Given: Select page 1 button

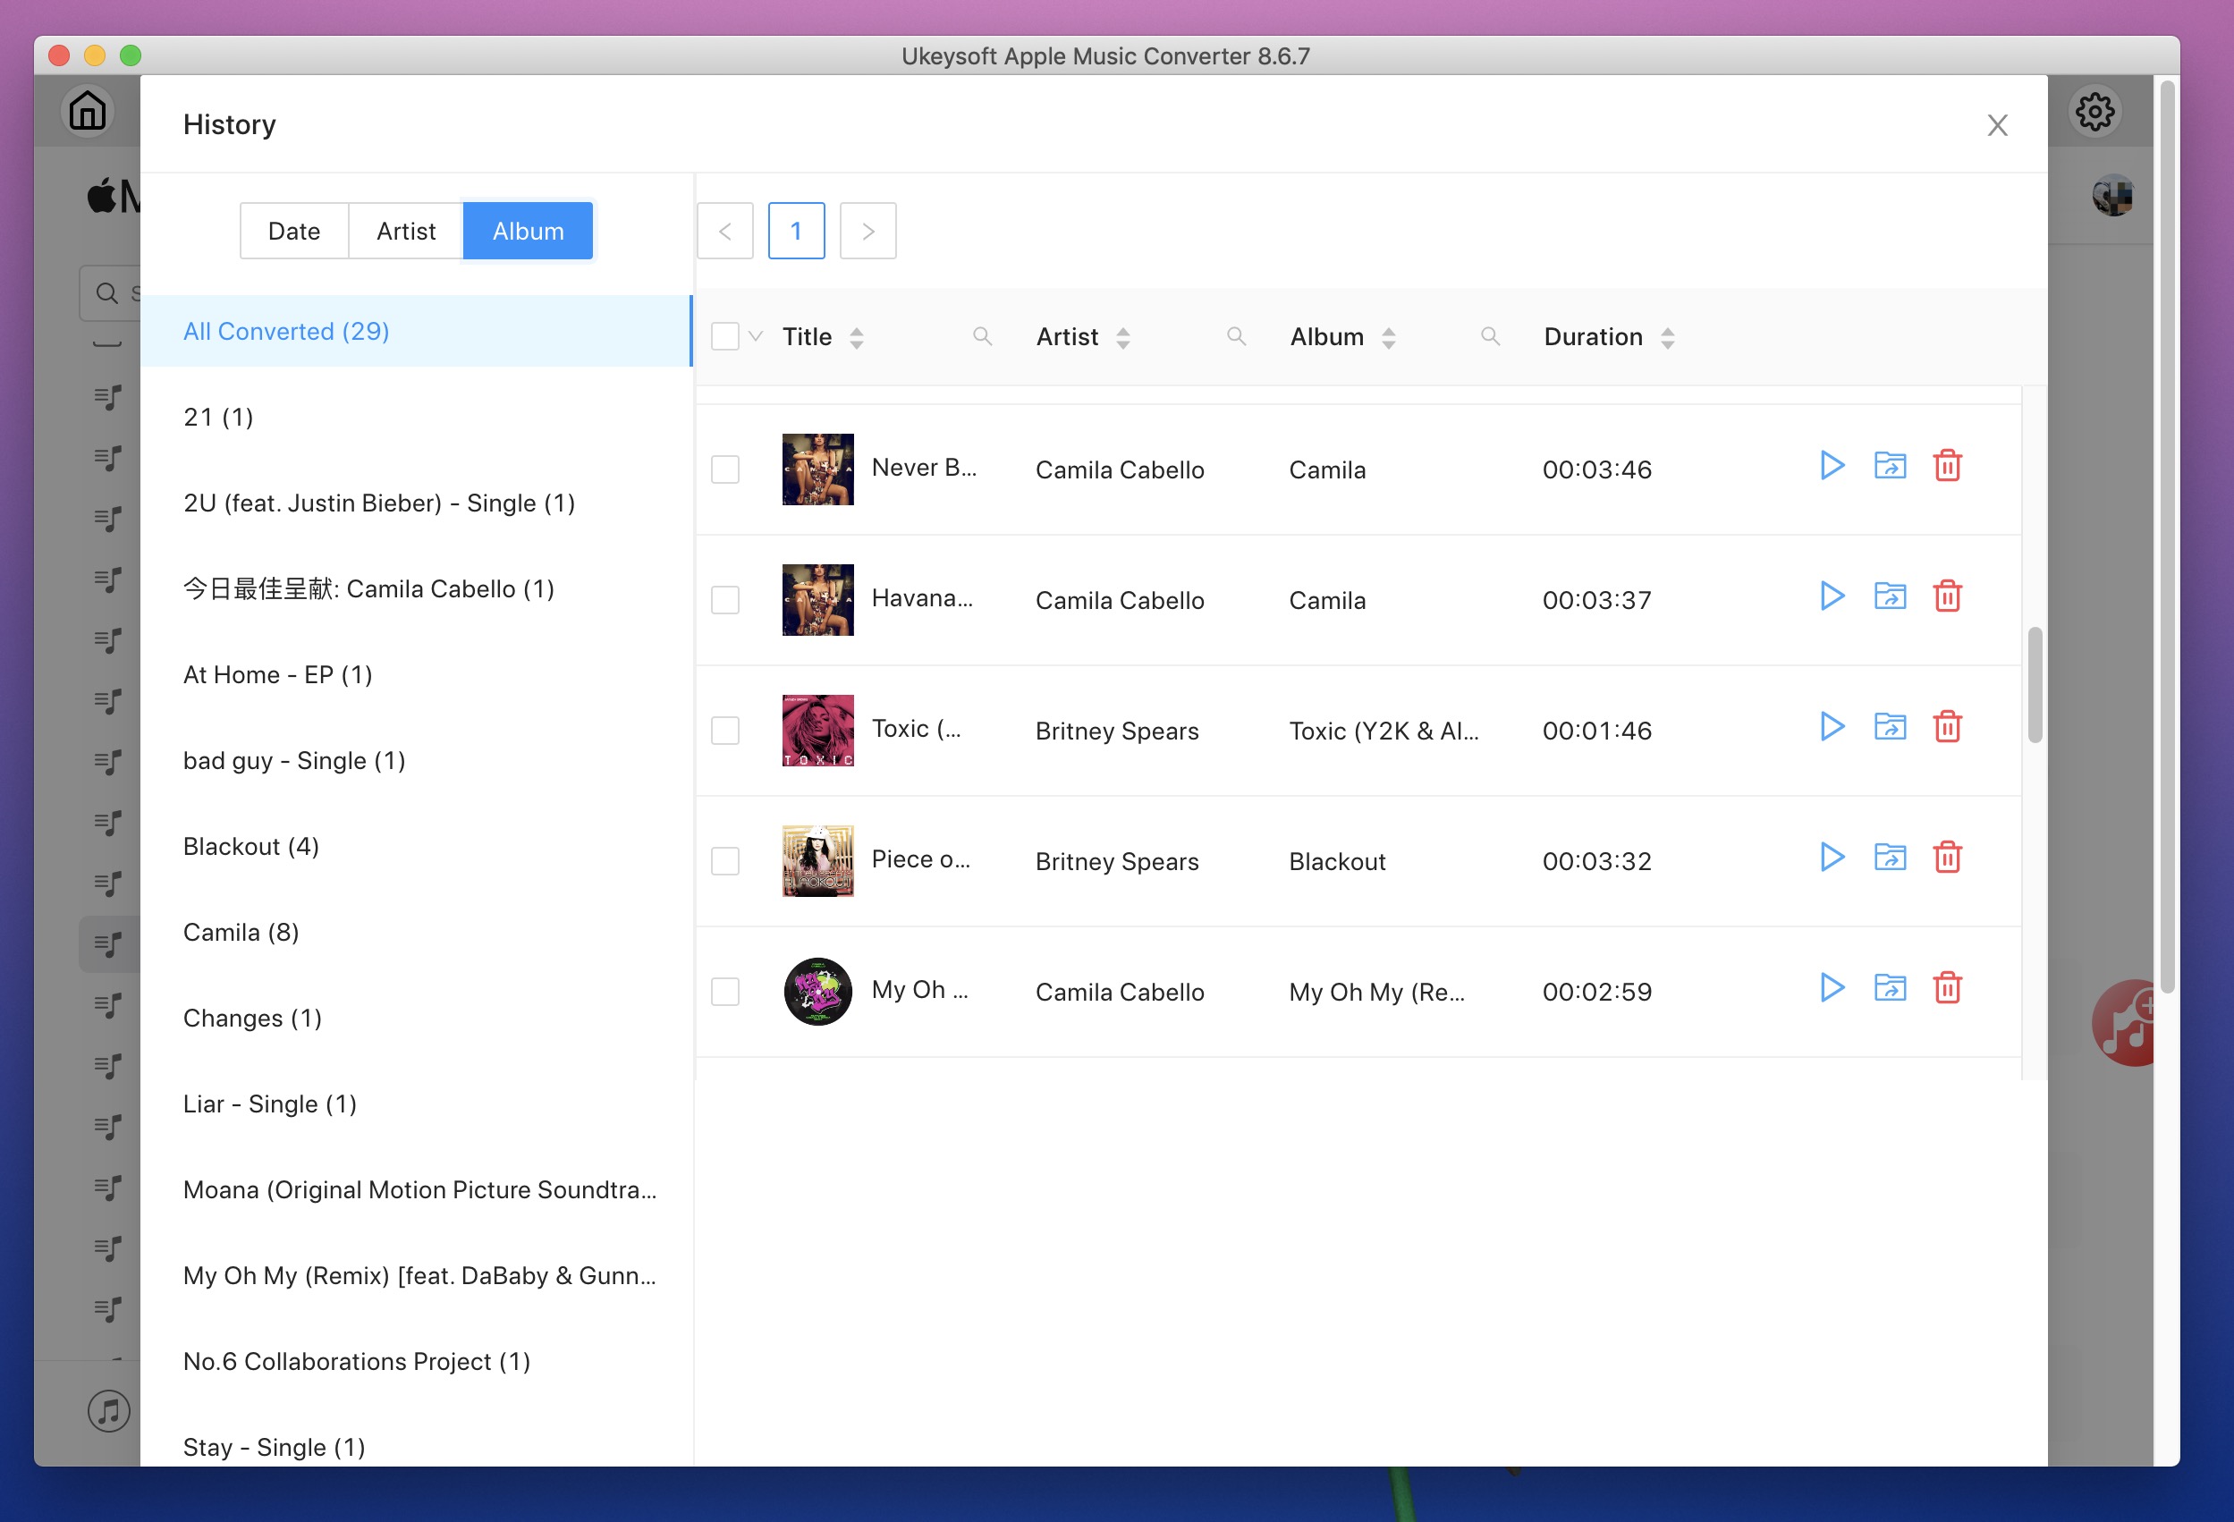Looking at the screenshot, I should [x=796, y=232].
